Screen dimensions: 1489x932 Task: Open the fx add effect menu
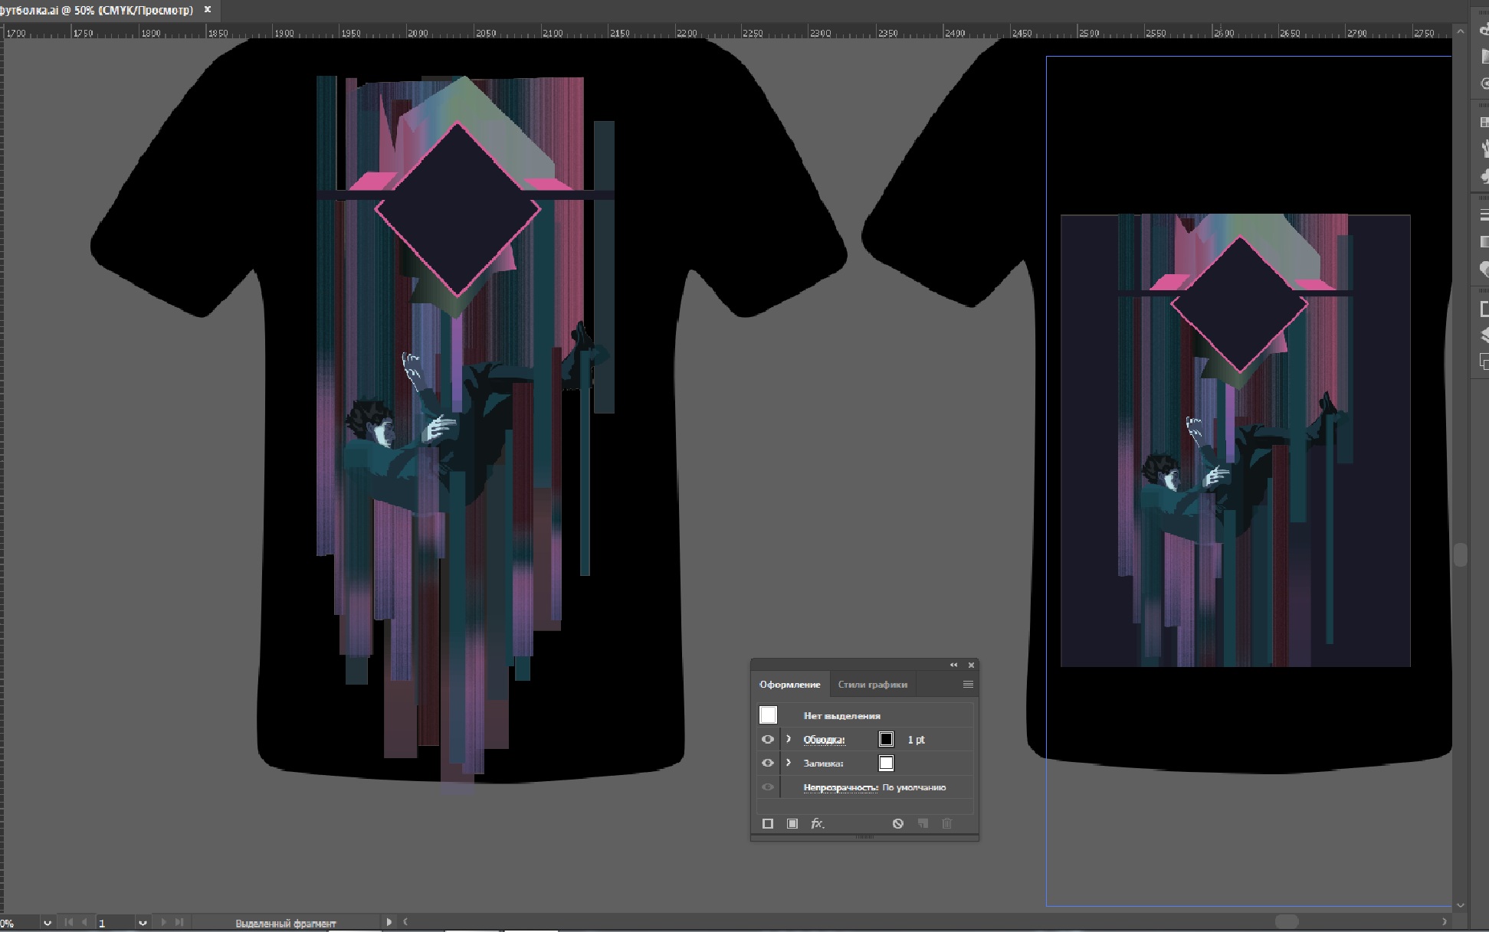[818, 823]
